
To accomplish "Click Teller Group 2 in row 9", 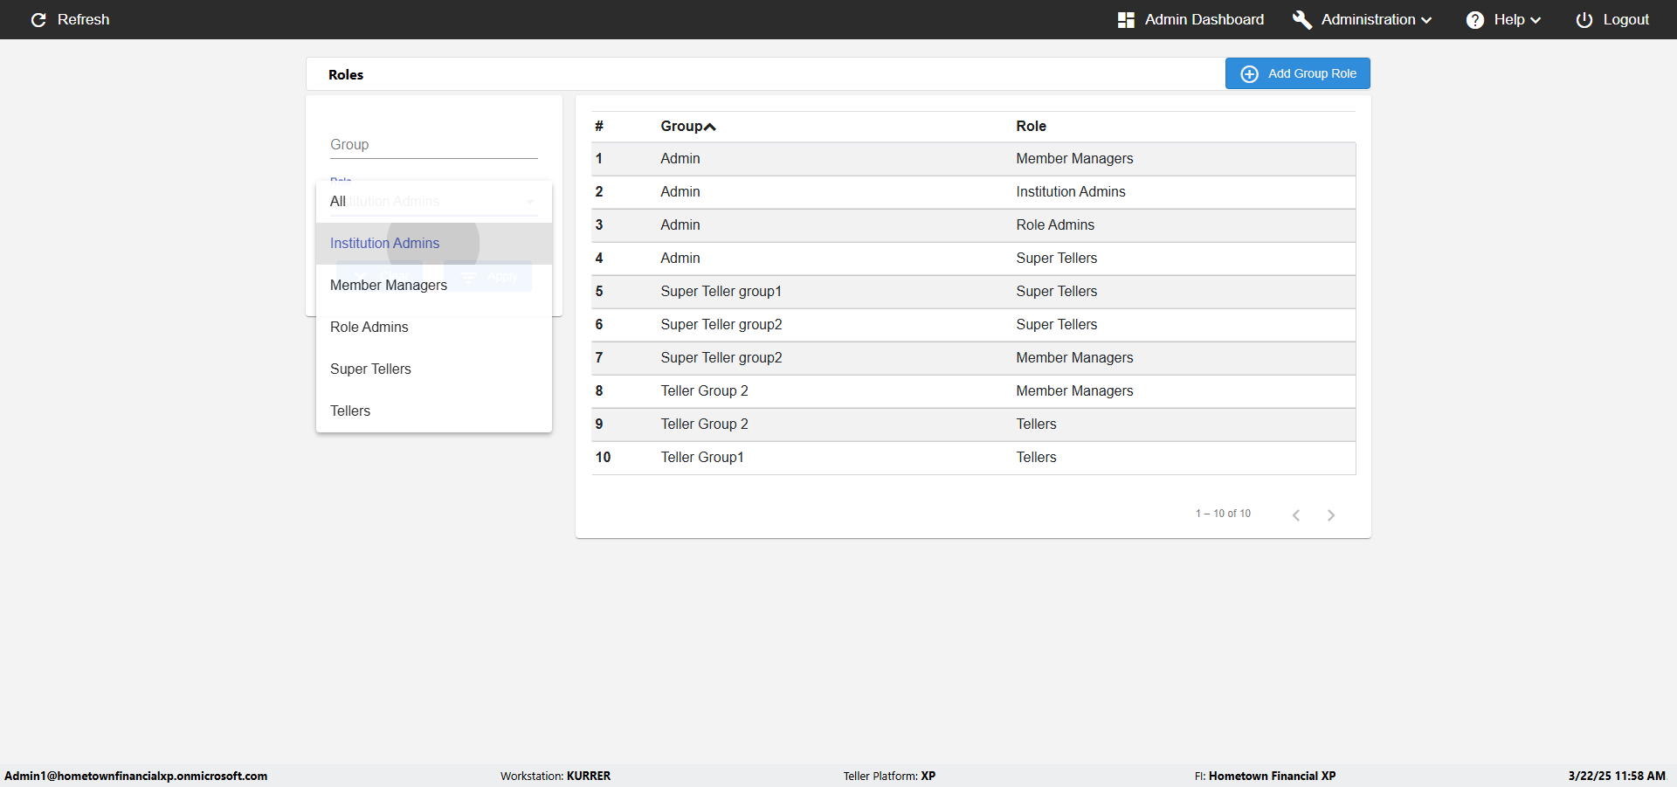I will coord(704,424).
